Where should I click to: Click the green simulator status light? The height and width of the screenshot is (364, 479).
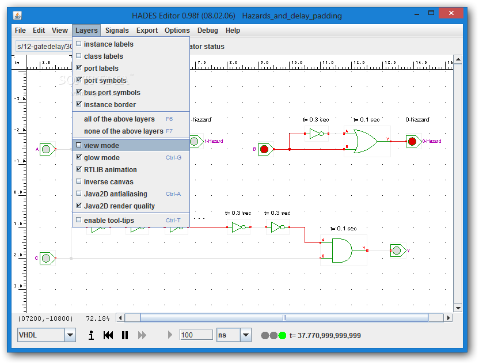282,336
